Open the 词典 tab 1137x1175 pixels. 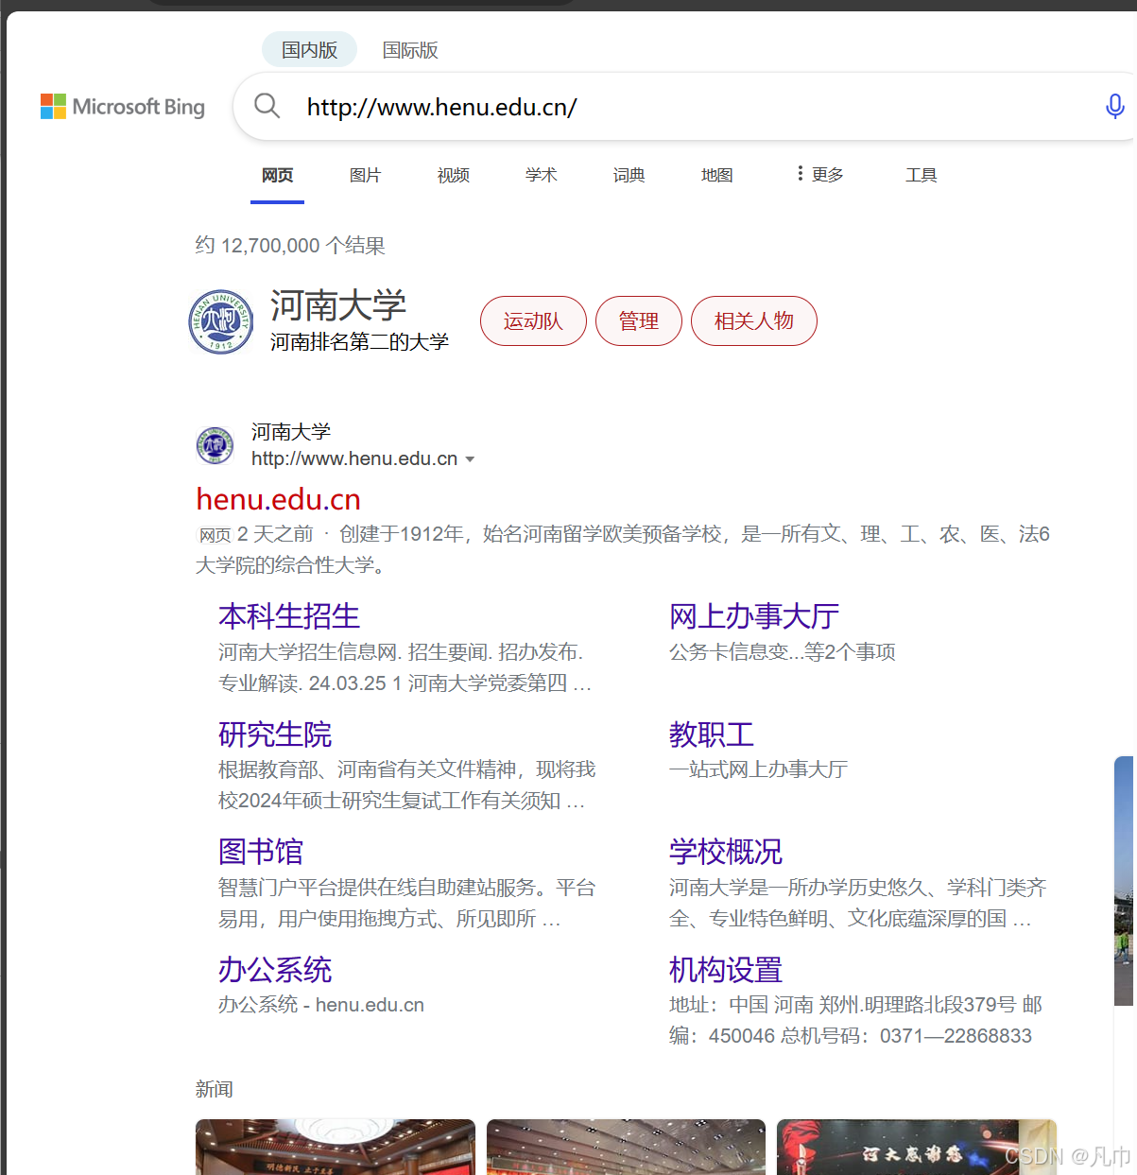[629, 175]
